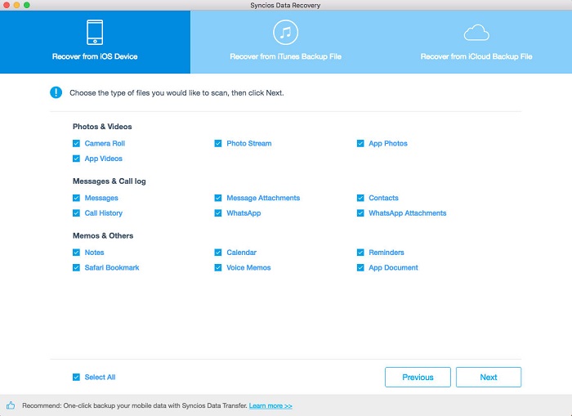This screenshot has height=416, width=572.
Task: Uncheck the Photo Stream checkbox
Action: coord(218,143)
